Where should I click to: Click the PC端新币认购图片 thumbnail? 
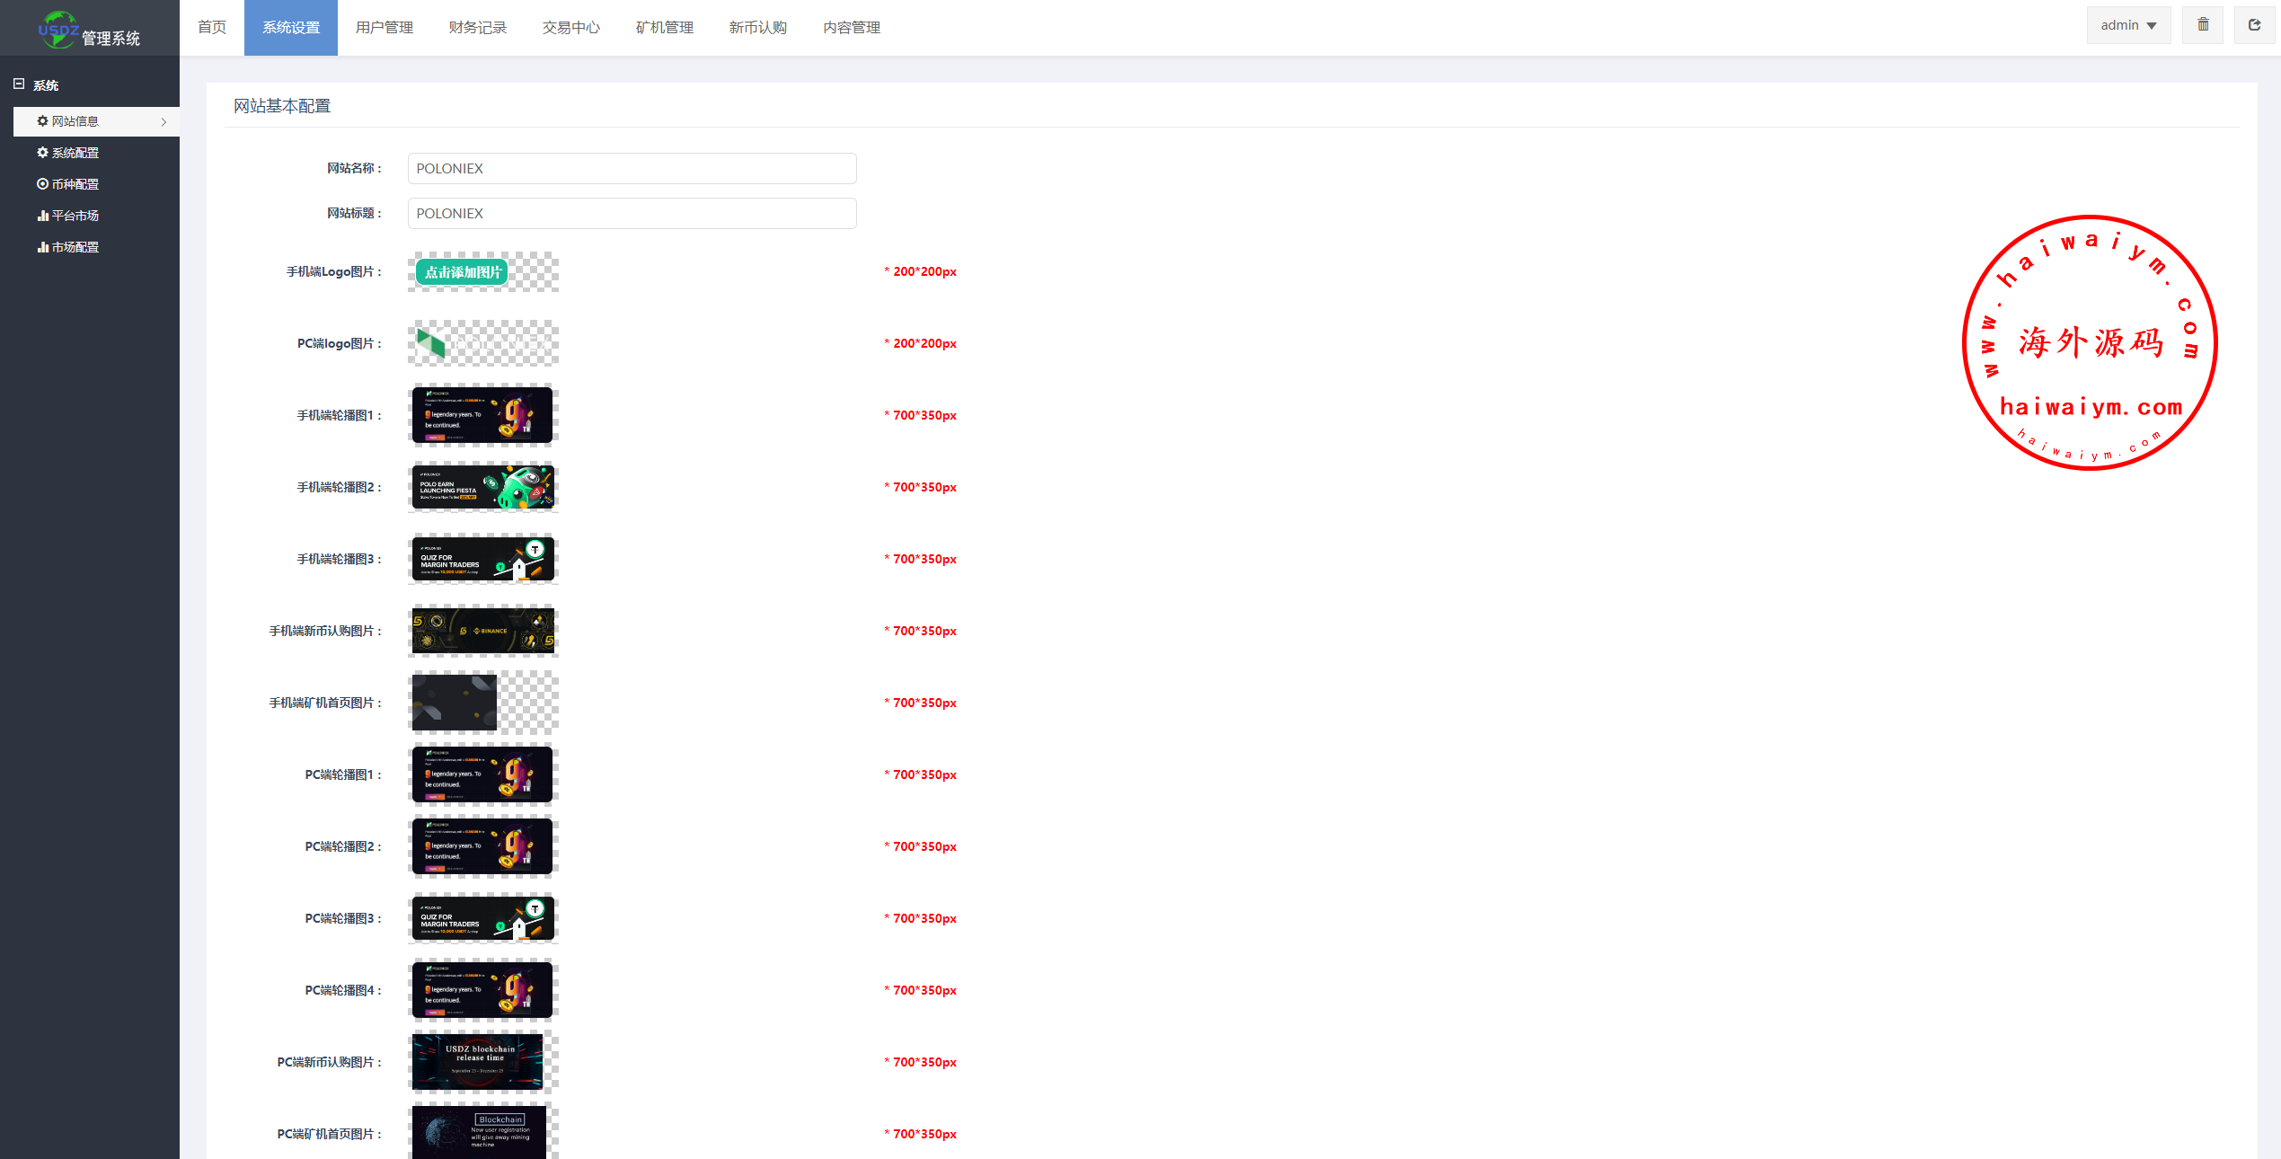pos(479,1062)
